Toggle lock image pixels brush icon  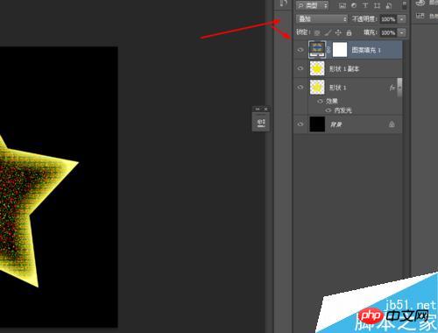[328, 32]
